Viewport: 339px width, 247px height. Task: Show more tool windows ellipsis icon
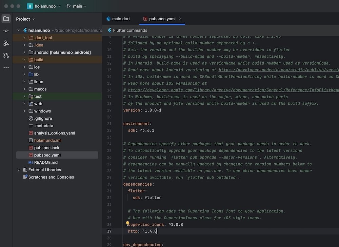pos(6,67)
